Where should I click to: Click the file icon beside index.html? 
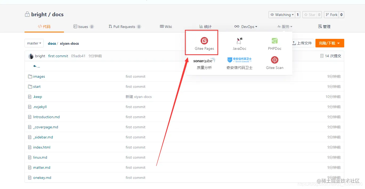[x=30, y=147]
